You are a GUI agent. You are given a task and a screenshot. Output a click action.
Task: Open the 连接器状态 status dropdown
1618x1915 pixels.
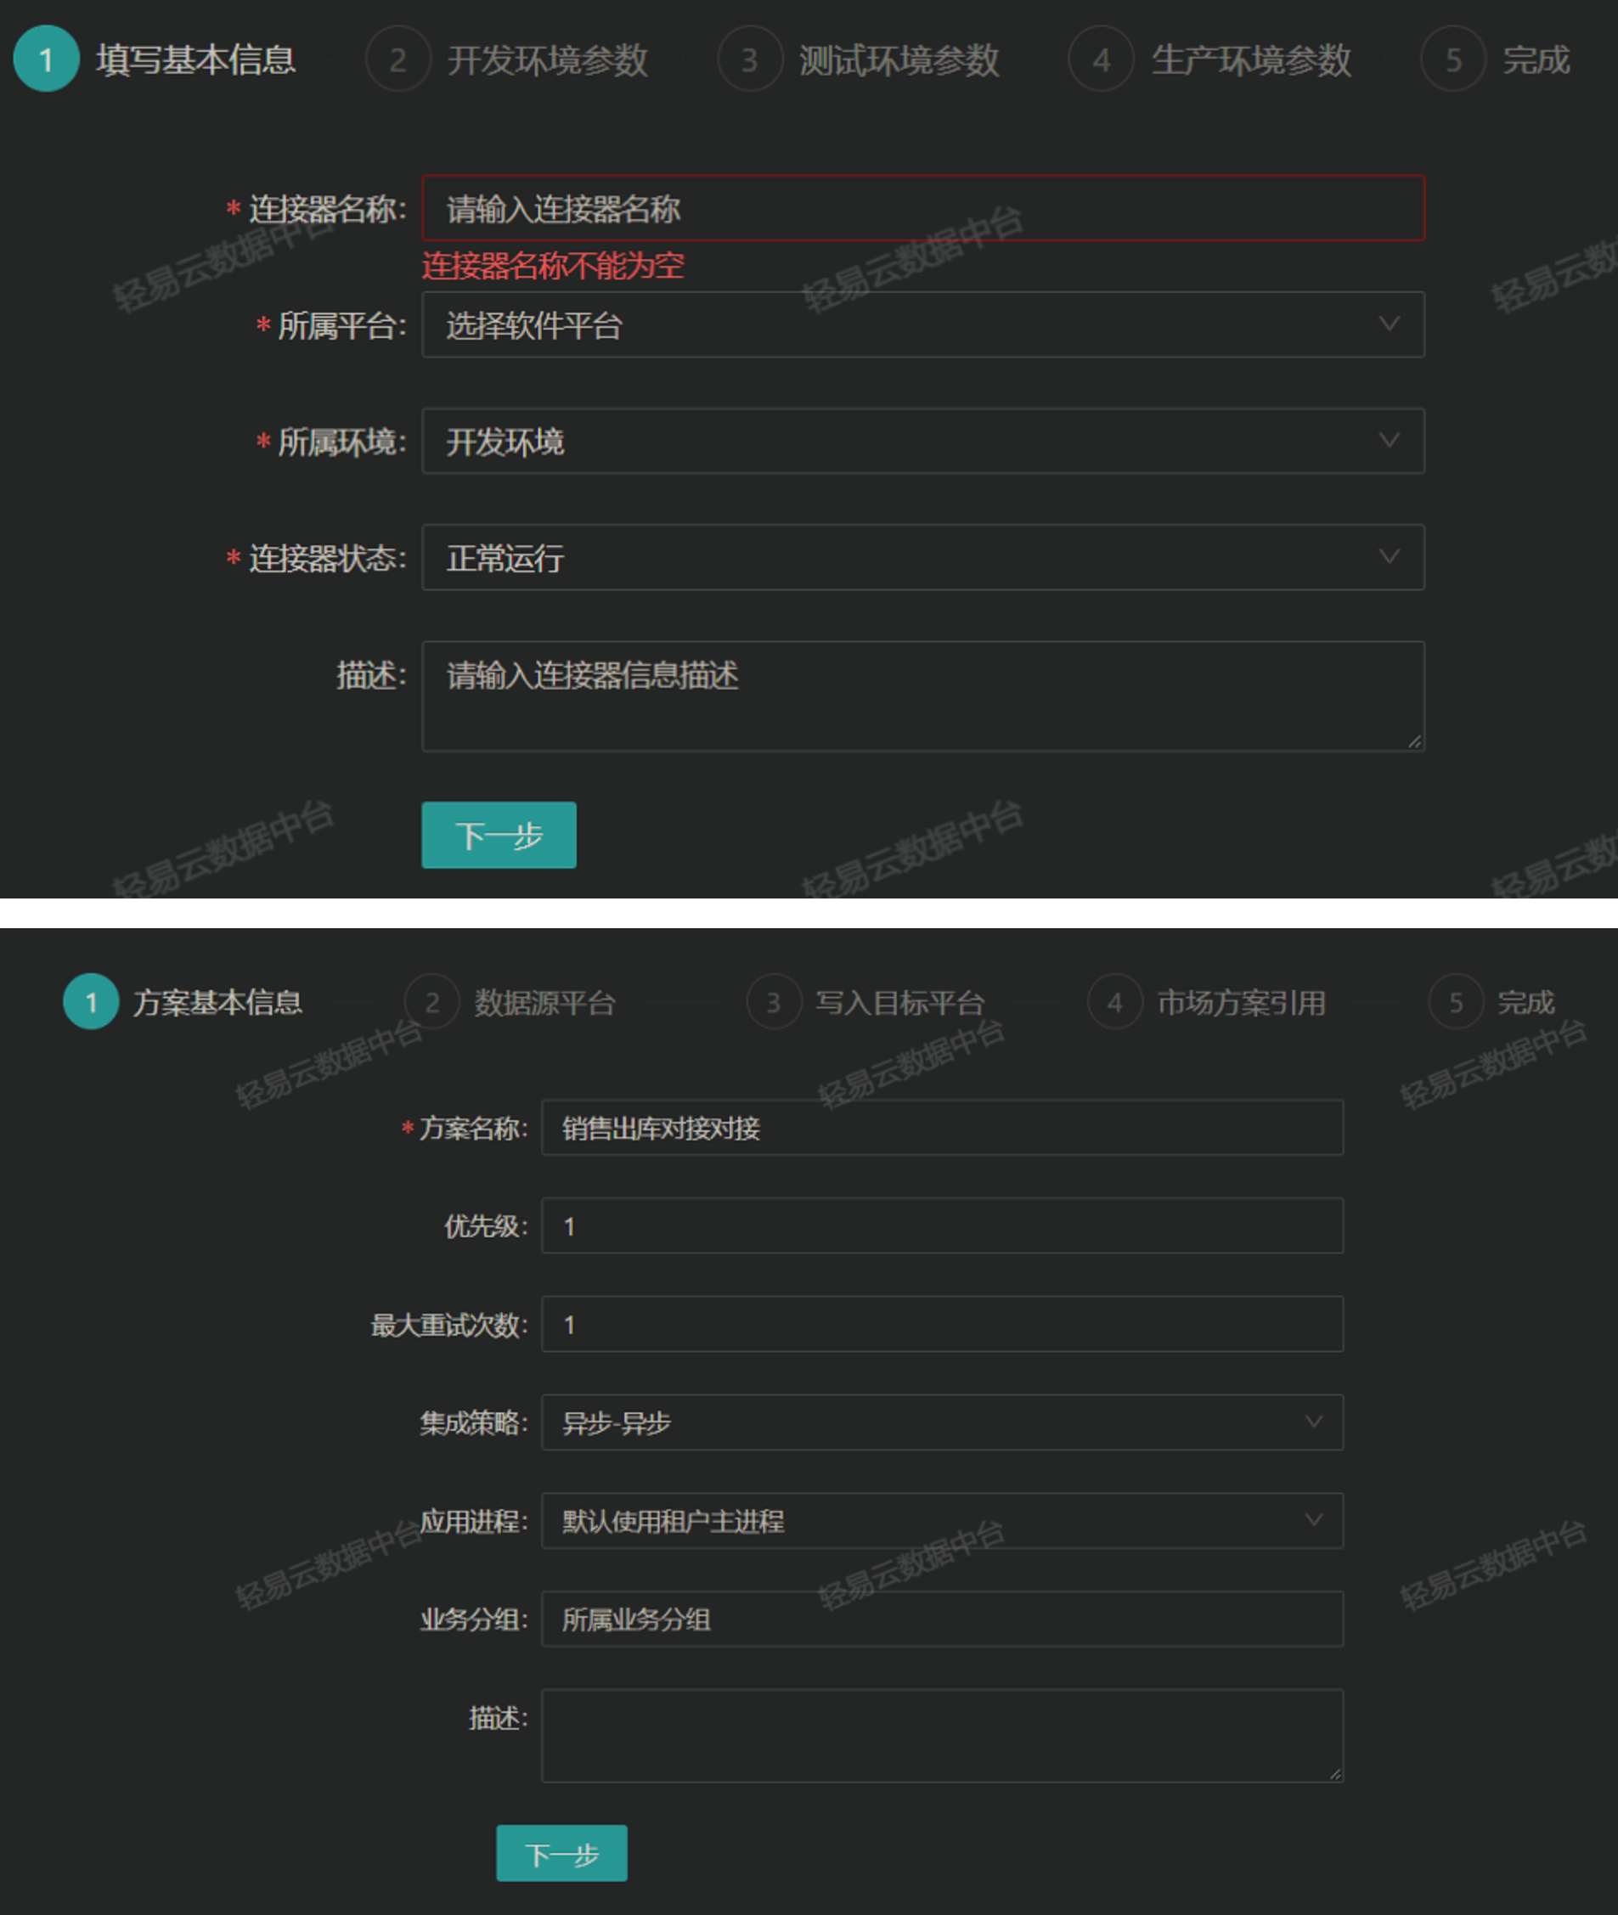(922, 557)
